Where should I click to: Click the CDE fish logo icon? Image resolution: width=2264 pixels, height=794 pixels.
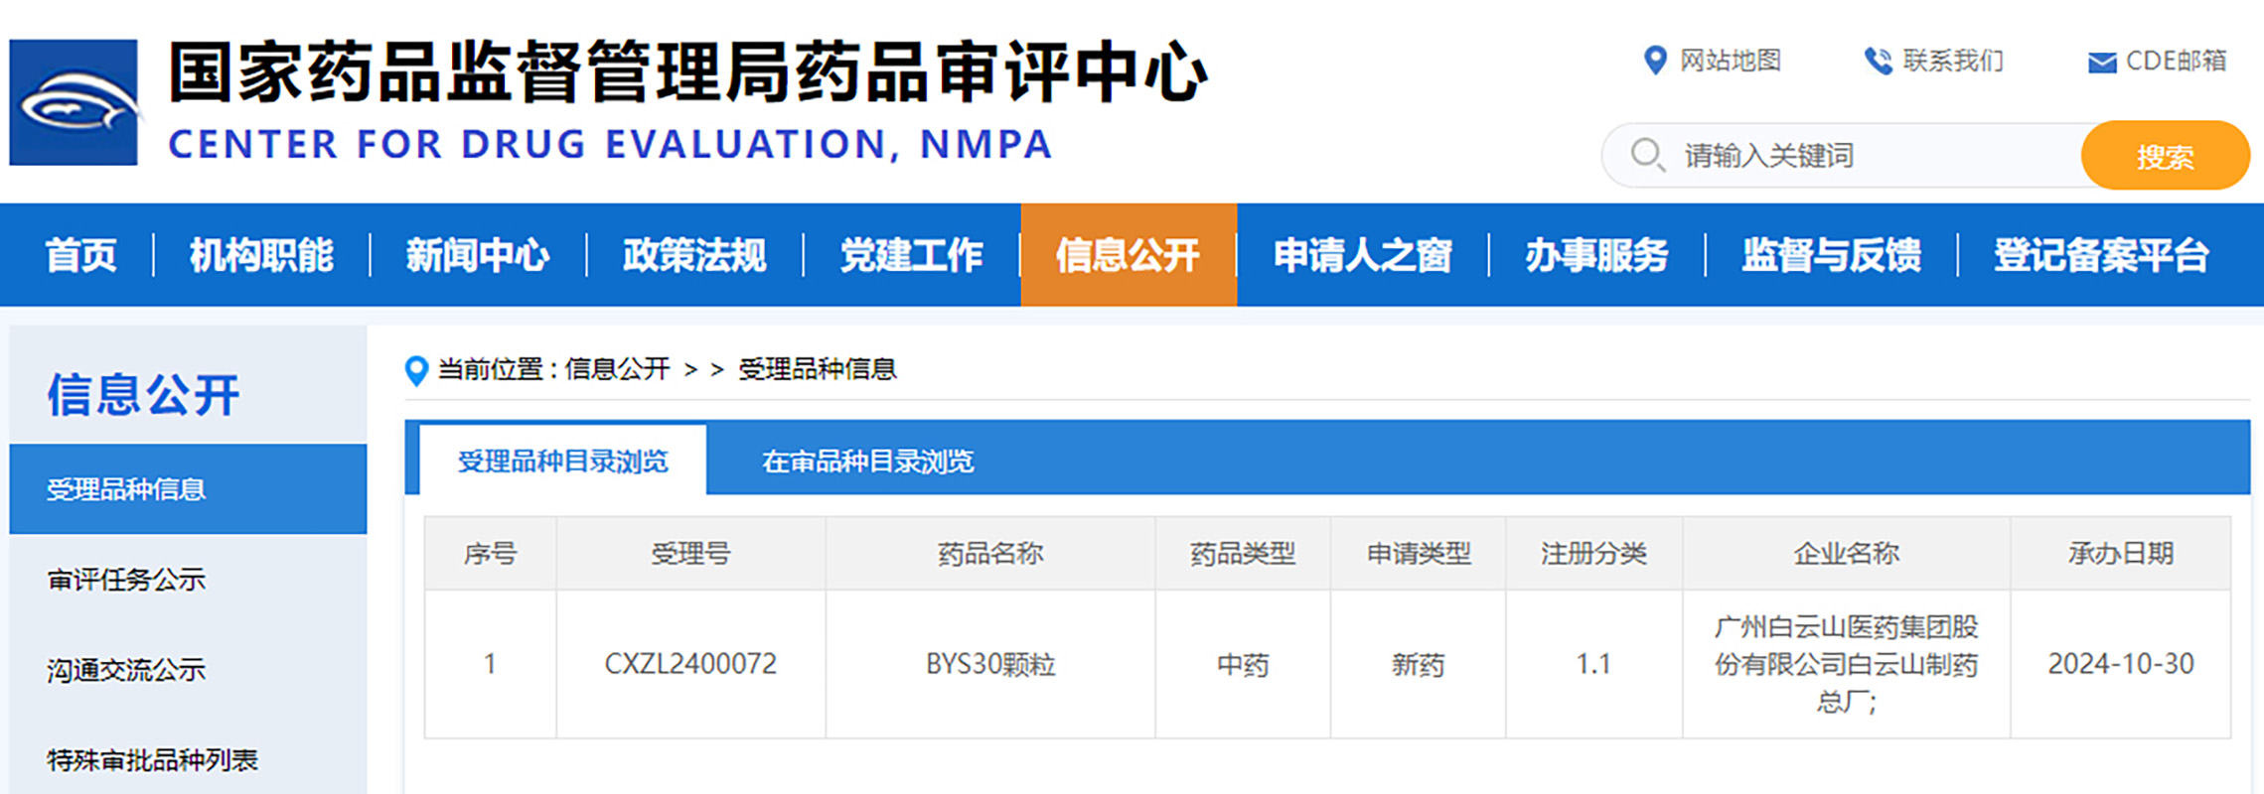74,102
